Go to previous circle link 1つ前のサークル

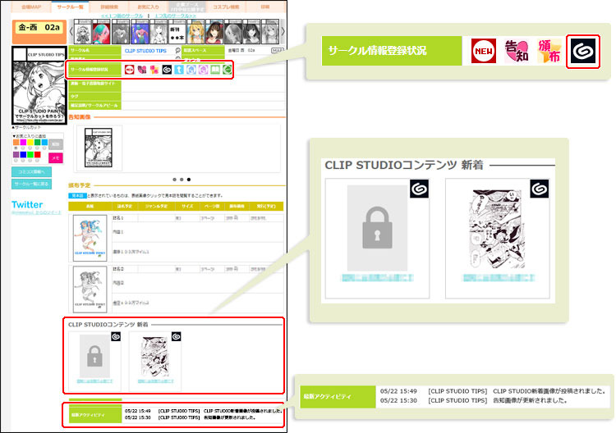[122, 16]
